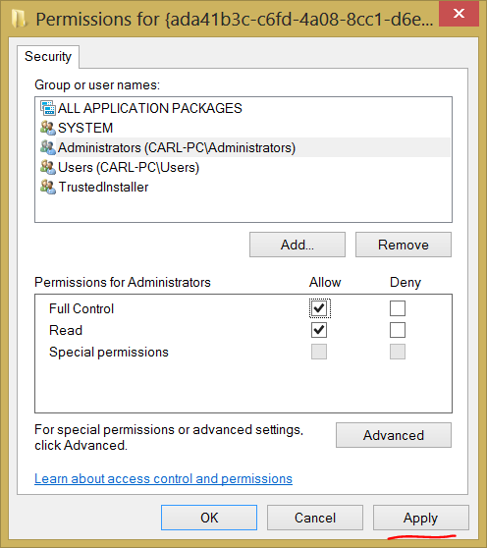Image resolution: width=487 pixels, height=548 pixels.
Task: Click the SYSTEM group icon
Action: (48, 128)
